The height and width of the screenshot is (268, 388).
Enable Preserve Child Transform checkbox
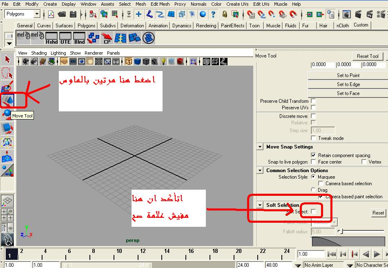click(313, 101)
